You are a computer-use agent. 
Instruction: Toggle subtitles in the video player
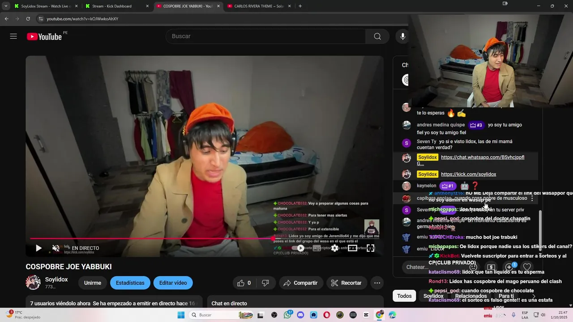pos(317,248)
